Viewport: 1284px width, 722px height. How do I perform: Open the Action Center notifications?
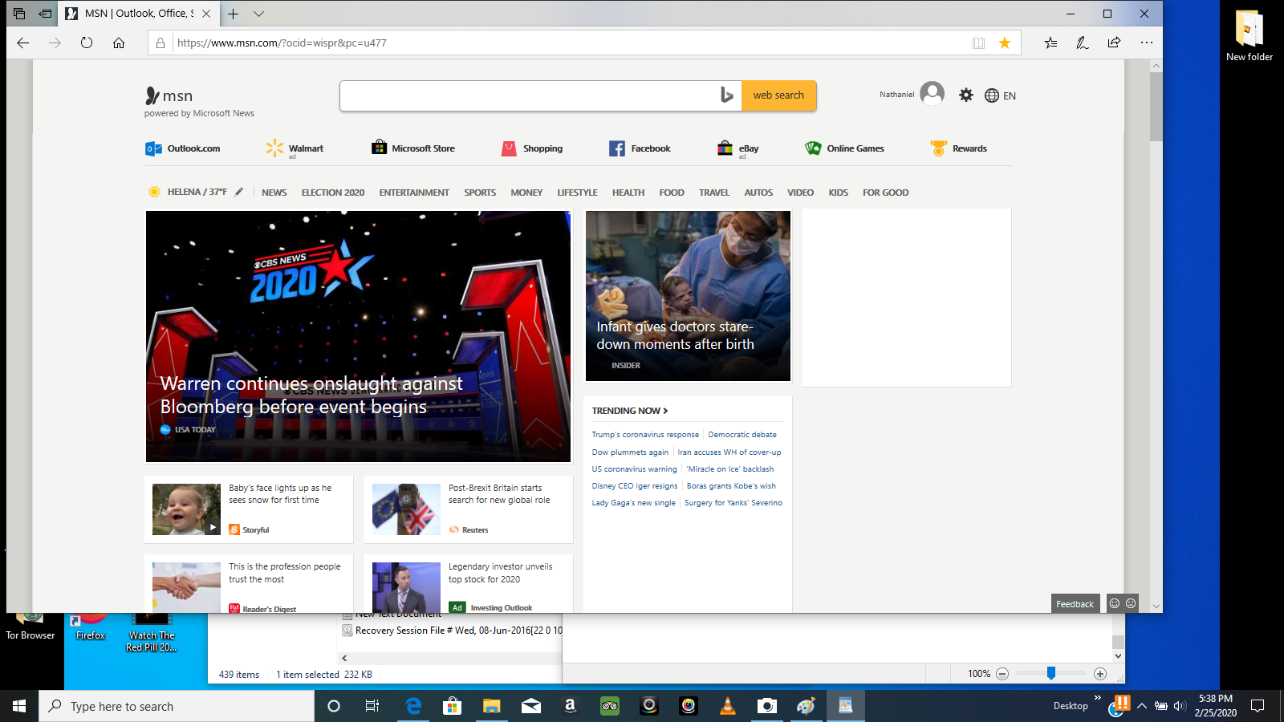(x=1258, y=706)
